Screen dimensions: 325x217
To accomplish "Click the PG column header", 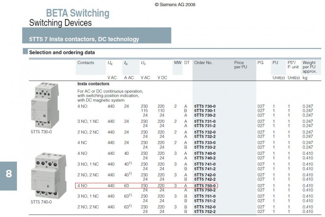I will [260, 63].
